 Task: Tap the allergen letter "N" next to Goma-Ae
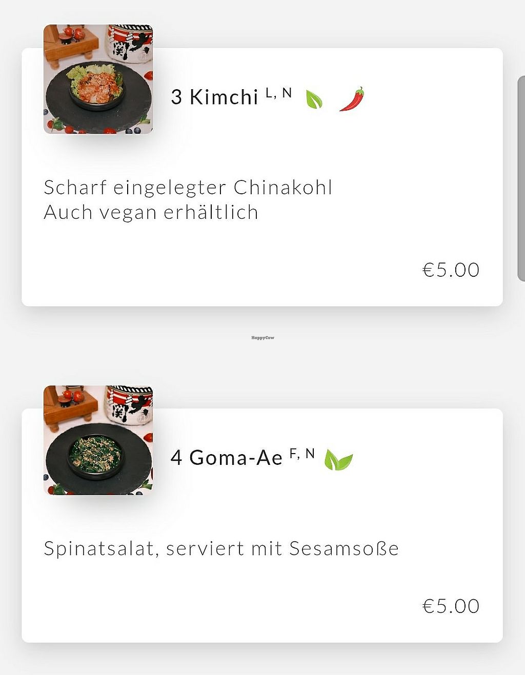pyautogui.click(x=310, y=454)
